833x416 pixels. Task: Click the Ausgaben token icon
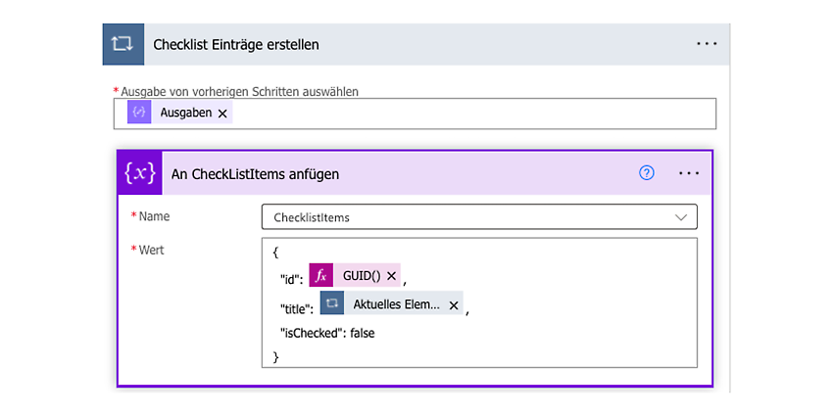pyautogui.click(x=139, y=113)
